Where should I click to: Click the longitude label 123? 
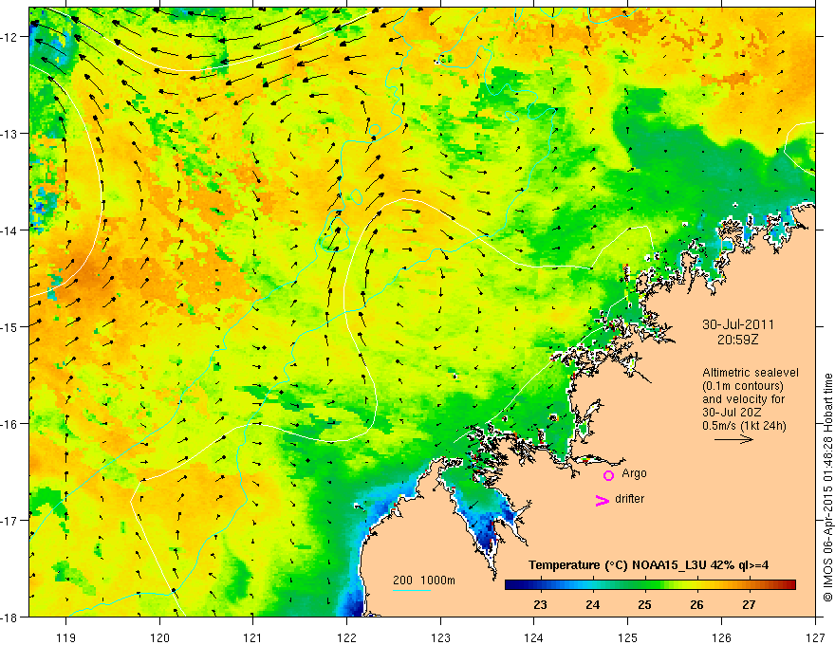pos(440,637)
